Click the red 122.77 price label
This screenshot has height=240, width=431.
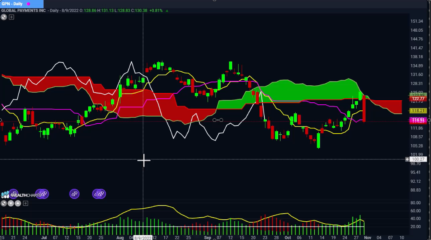click(x=418, y=99)
